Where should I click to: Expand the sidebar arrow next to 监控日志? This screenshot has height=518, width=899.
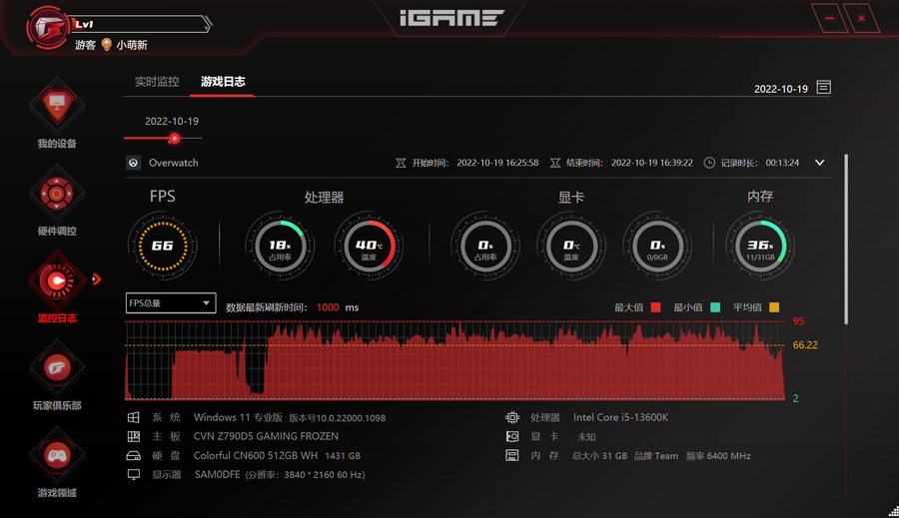pyautogui.click(x=97, y=279)
